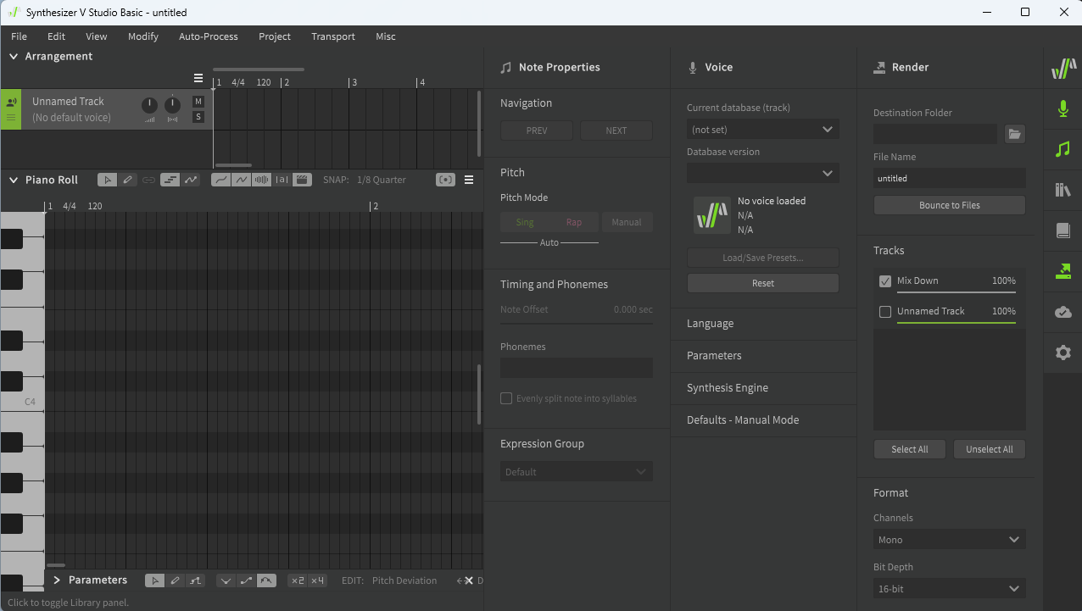The height and width of the screenshot is (611, 1082).
Task: Click the x4 zoom button in Parameters
Action: coord(317,580)
